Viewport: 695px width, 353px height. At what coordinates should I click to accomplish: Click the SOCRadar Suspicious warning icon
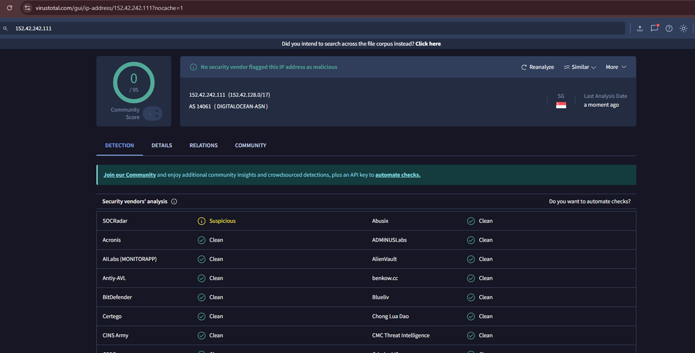[x=201, y=221]
